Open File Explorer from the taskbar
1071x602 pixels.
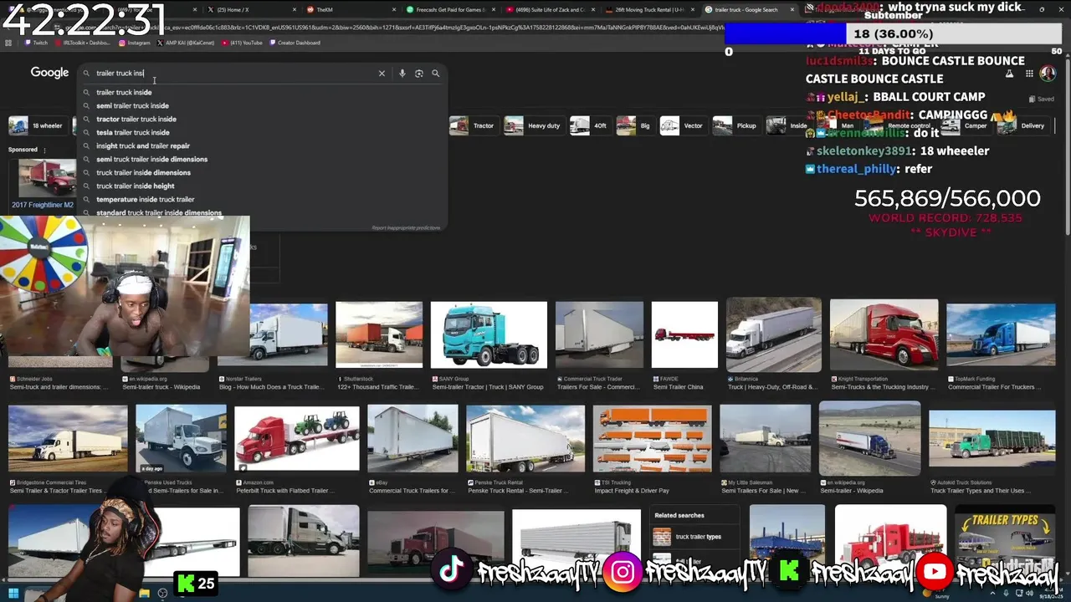145,594
